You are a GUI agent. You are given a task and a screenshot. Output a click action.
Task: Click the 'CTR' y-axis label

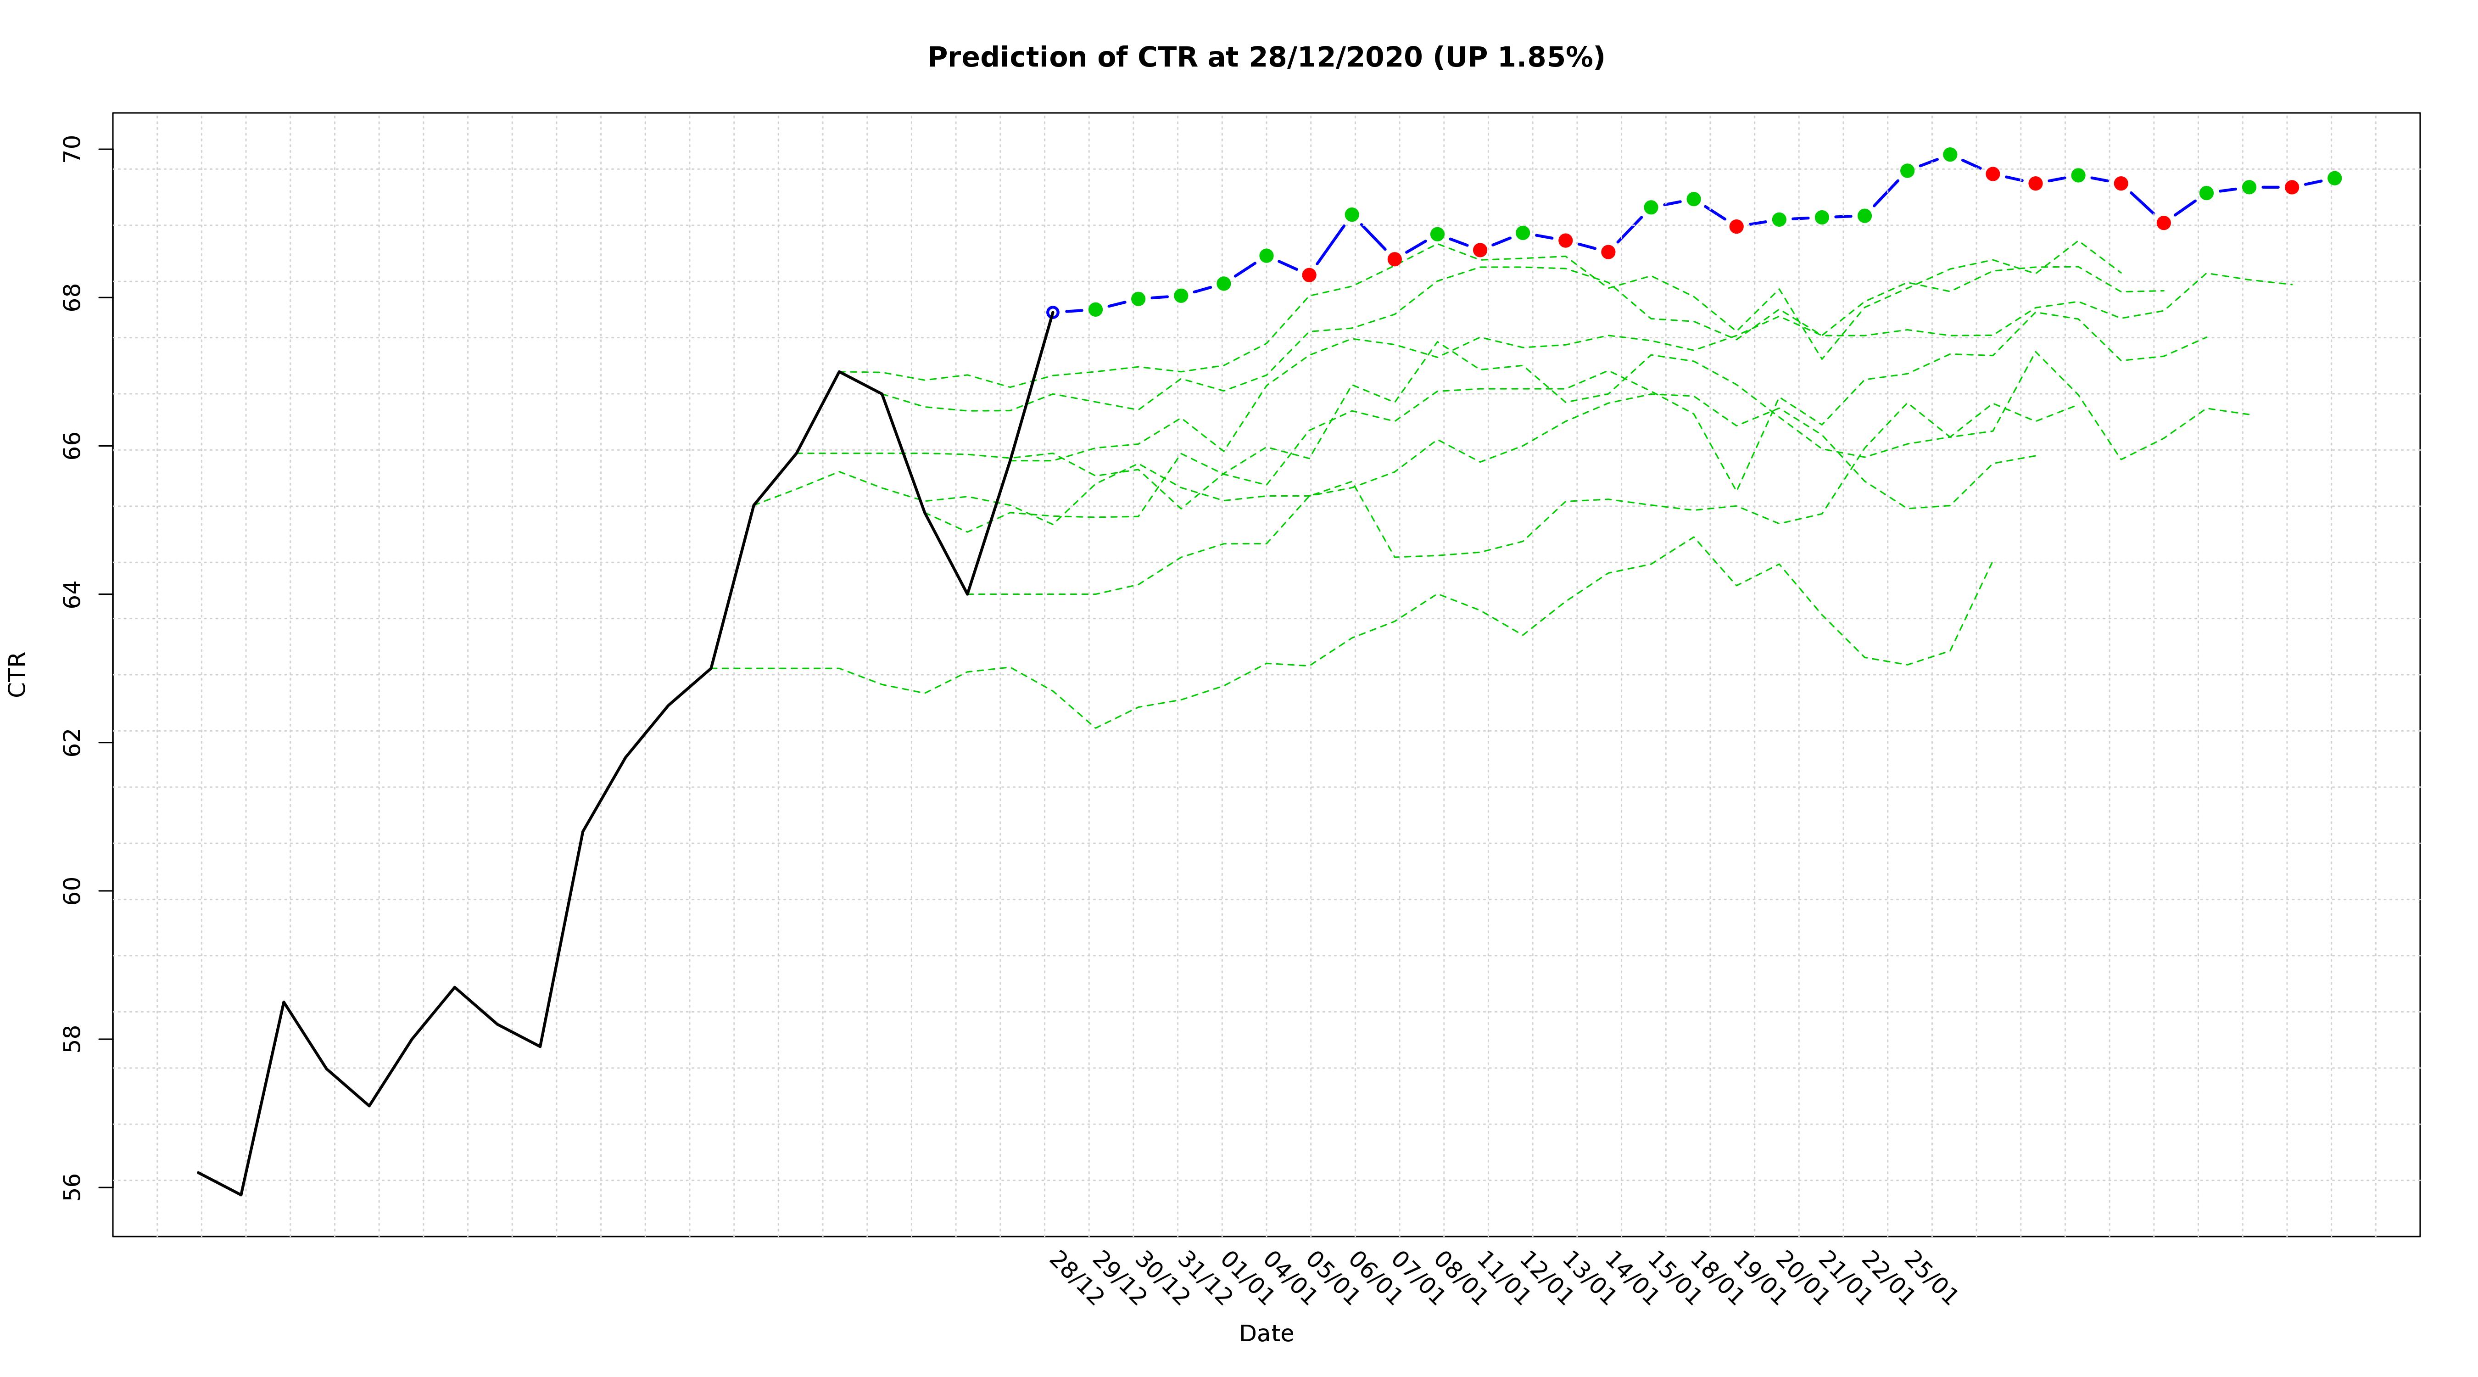coord(17,674)
